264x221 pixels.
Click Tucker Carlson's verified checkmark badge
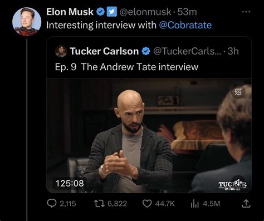tap(146, 51)
